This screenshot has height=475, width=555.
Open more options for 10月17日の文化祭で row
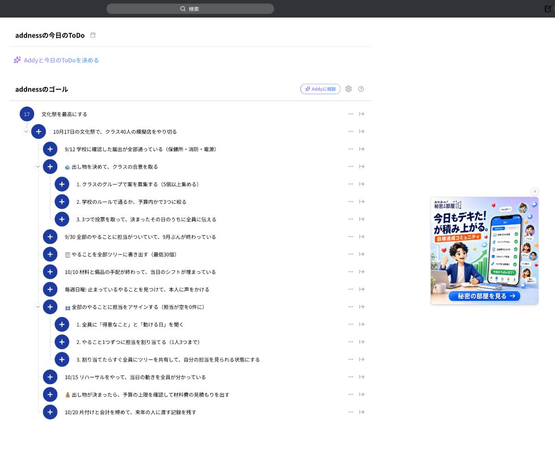click(351, 131)
